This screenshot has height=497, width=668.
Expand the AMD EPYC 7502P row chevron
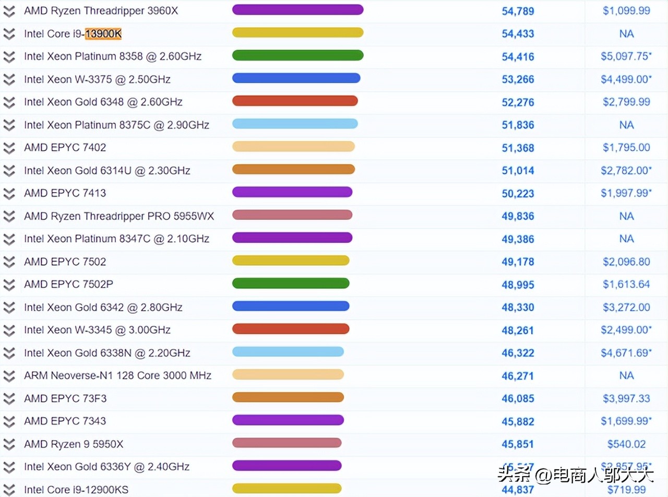coord(9,285)
